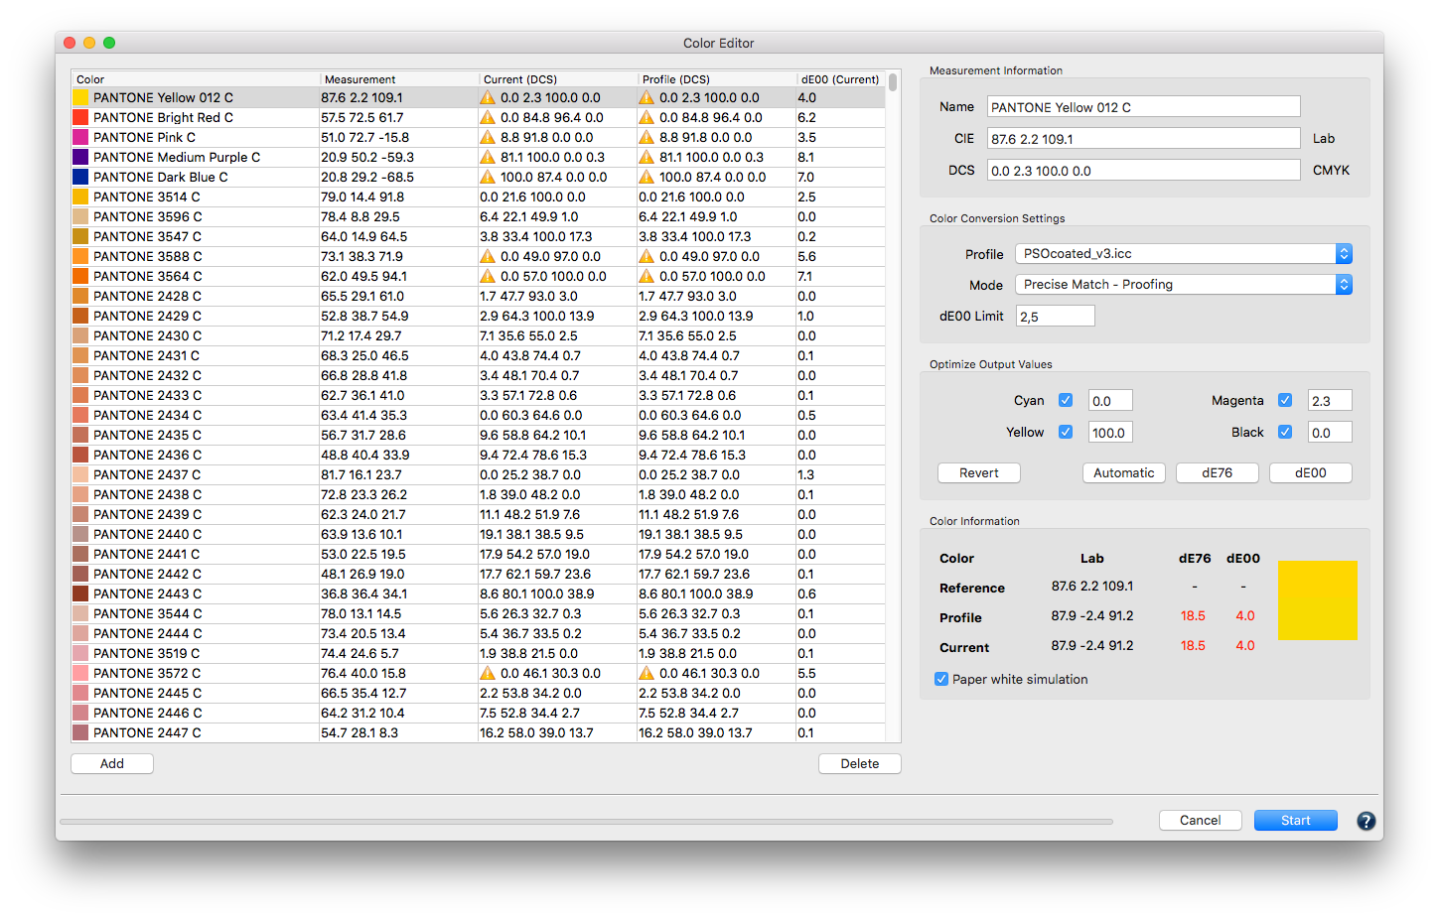This screenshot has height=920, width=1439.
Task: Click the Cyan value field
Action: (x=1110, y=400)
